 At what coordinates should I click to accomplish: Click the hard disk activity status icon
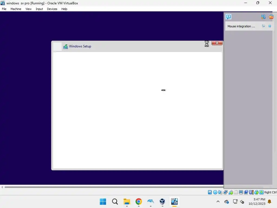(210, 192)
